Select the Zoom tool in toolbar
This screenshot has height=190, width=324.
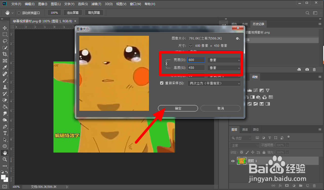5,159
